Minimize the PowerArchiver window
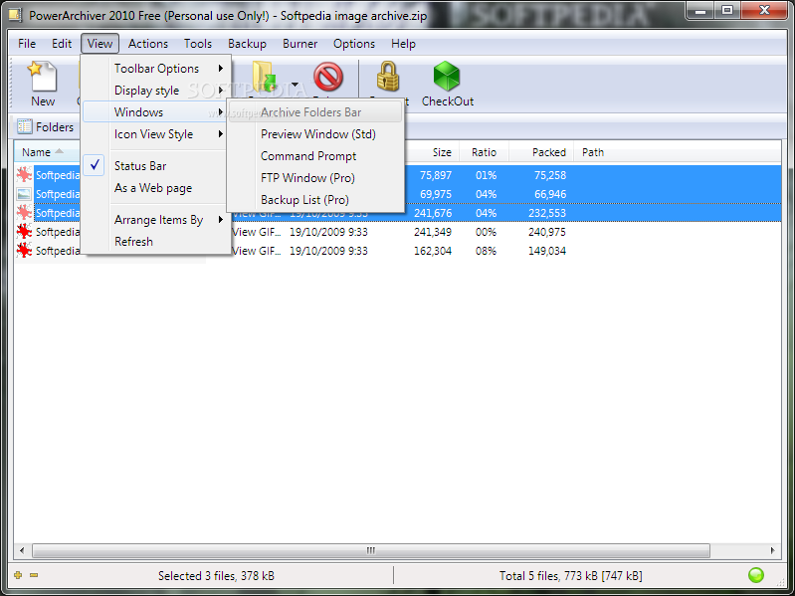Image resolution: width=795 pixels, height=596 pixels. point(701,11)
